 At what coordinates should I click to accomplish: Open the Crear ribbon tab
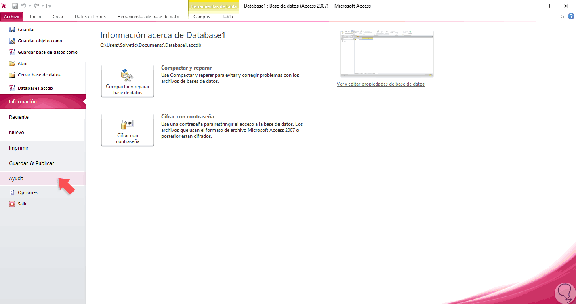[58, 17]
